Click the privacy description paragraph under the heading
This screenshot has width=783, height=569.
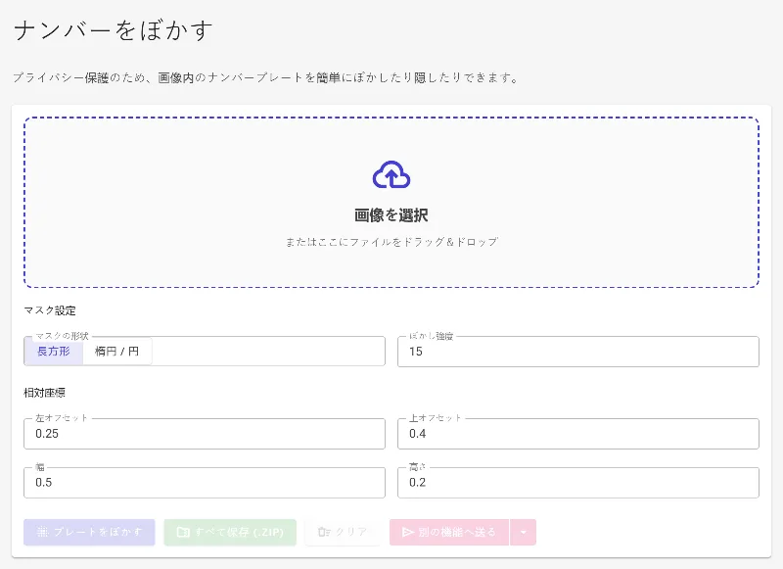click(x=266, y=78)
